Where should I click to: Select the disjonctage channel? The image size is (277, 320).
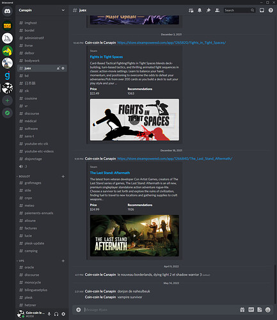point(42,159)
